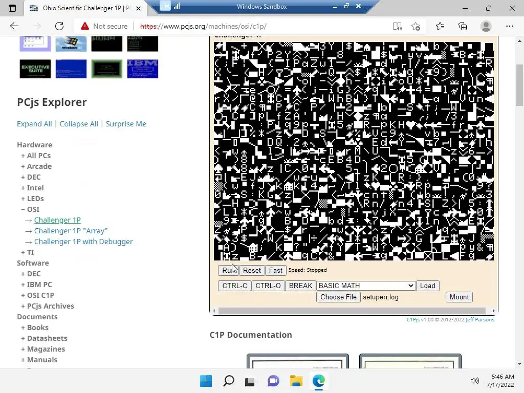Click the Choose File button
The image size is (524, 393).
coord(339,297)
